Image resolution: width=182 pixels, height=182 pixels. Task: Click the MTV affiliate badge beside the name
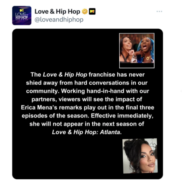click(x=92, y=11)
